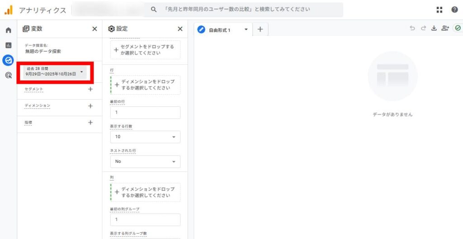This screenshot has width=463, height=239.
Task: Add a new tab with plus button
Action: [x=260, y=29]
